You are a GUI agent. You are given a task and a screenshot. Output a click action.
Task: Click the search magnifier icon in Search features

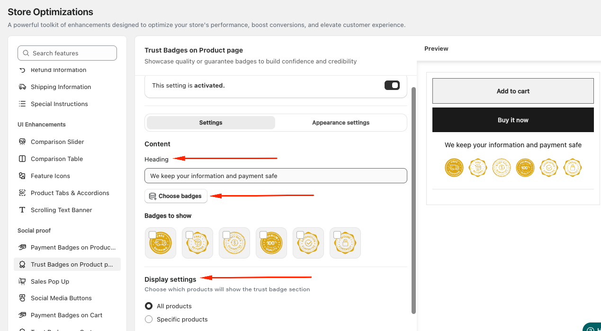click(26, 53)
